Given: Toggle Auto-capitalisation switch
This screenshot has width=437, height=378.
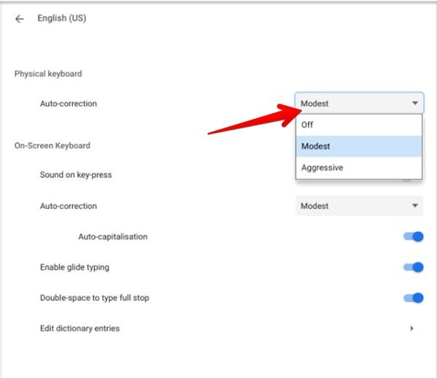Looking at the screenshot, I should (414, 236).
